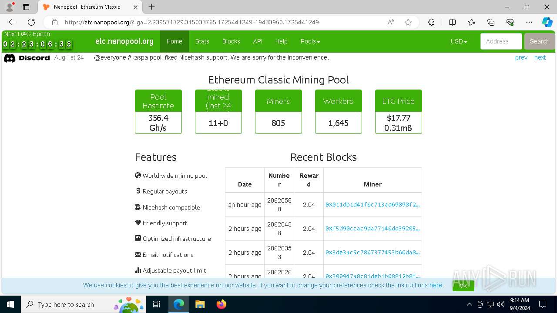The image size is (557, 313).
Task: Toggle Split screen view
Action: click(x=452, y=22)
